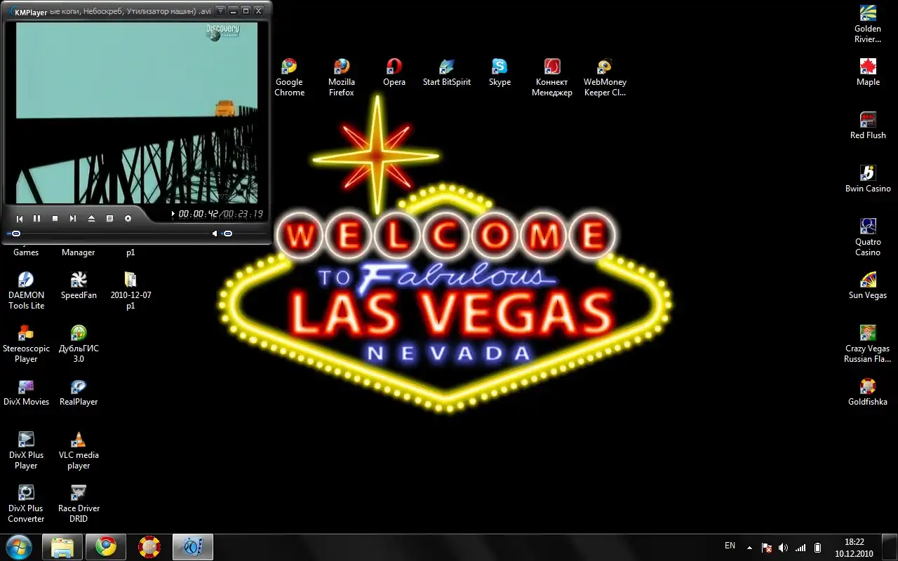Image resolution: width=898 pixels, height=561 pixels.
Task: Click the KMPlayer volume slider handle
Action: [227, 234]
